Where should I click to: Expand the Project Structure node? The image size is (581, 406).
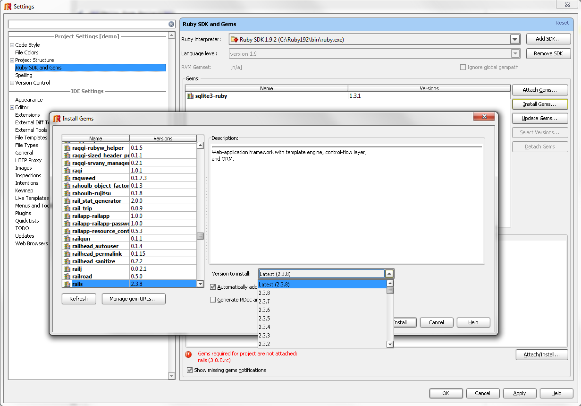[x=12, y=60]
